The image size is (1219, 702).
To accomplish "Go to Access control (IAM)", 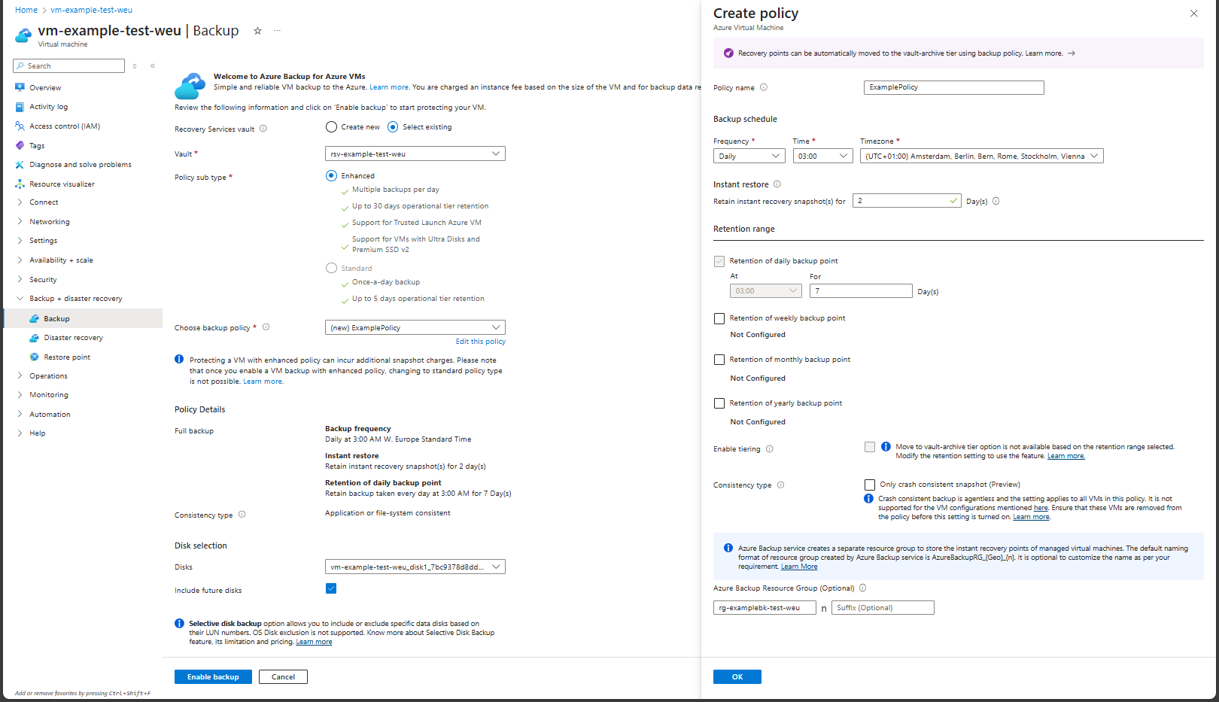I will 65,126.
